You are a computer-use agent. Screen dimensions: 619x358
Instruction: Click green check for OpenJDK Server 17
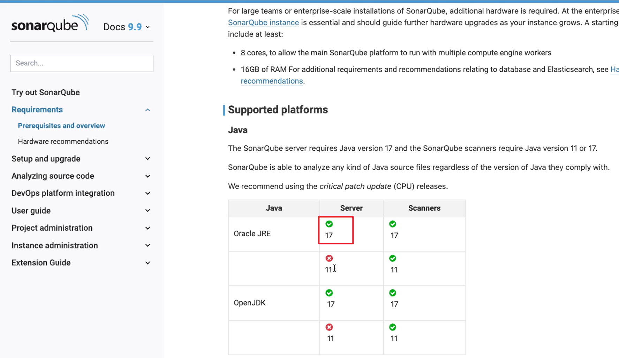click(329, 293)
